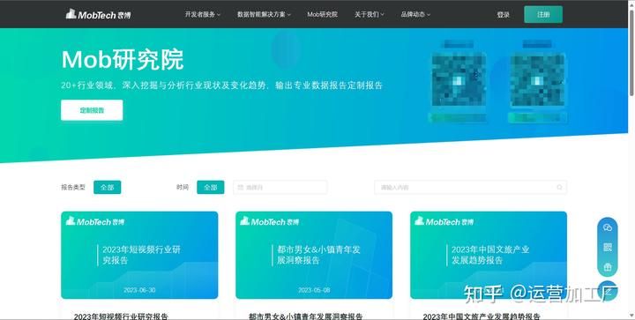This screenshot has width=635, height=320.
Task: Show the QR code icon on floating sidebar
Action: pos(608,247)
